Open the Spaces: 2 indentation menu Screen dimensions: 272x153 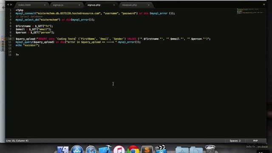[x=235, y=141]
